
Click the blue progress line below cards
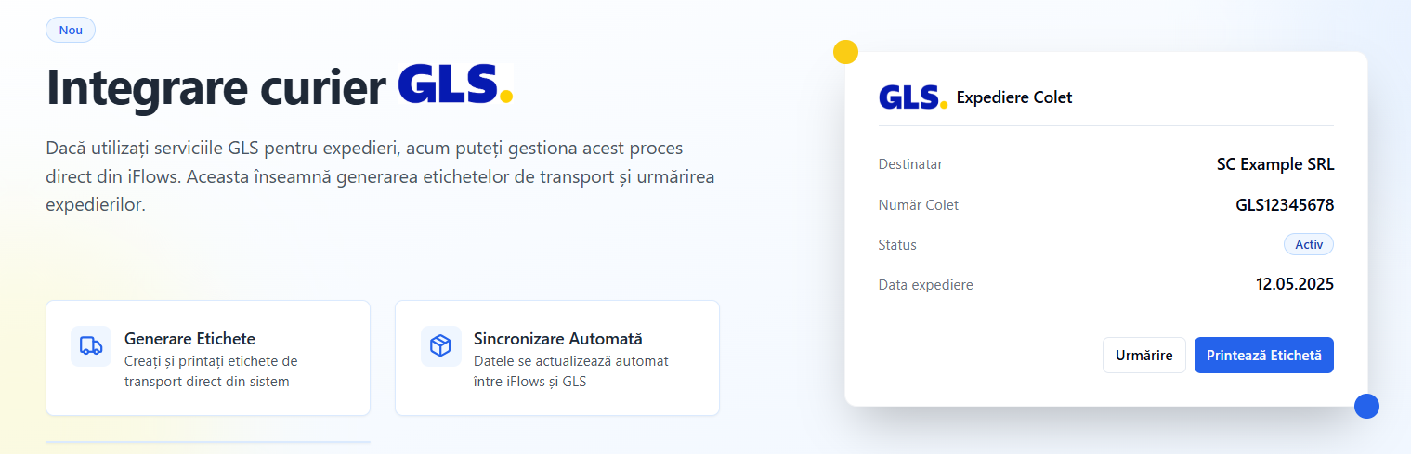208,442
